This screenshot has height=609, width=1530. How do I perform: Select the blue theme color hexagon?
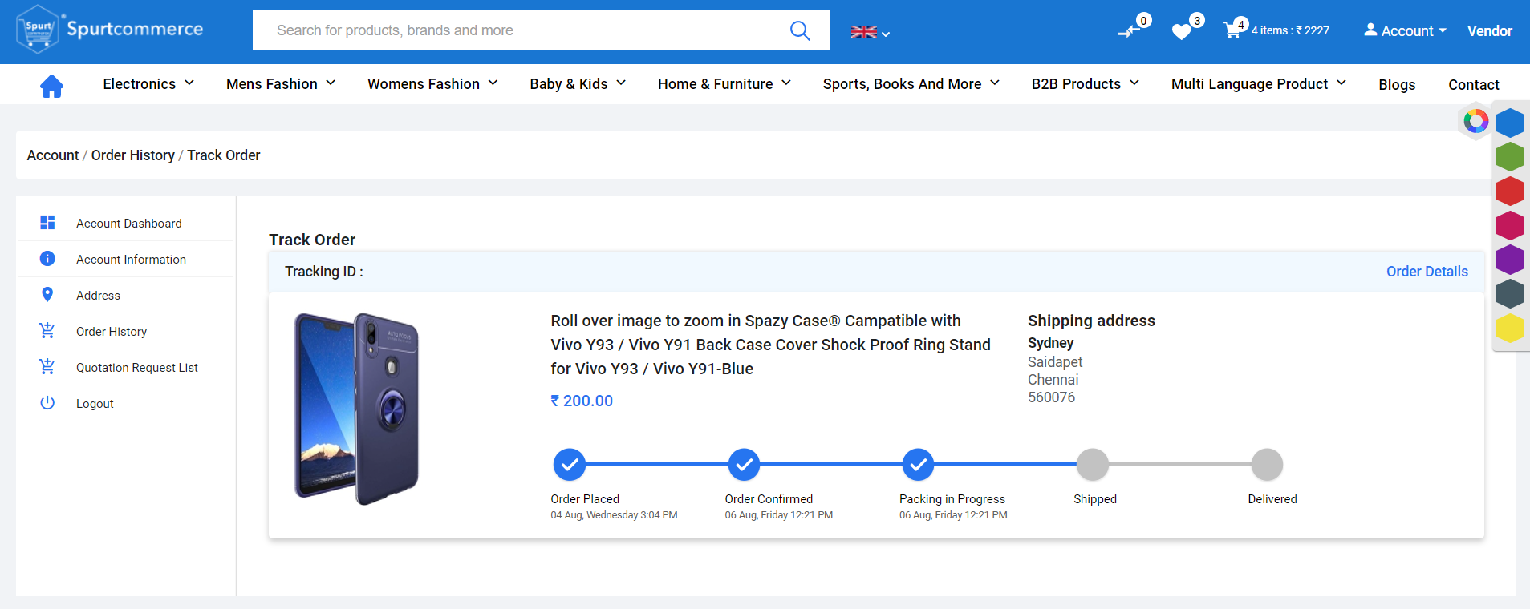(x=1510, y=123)
